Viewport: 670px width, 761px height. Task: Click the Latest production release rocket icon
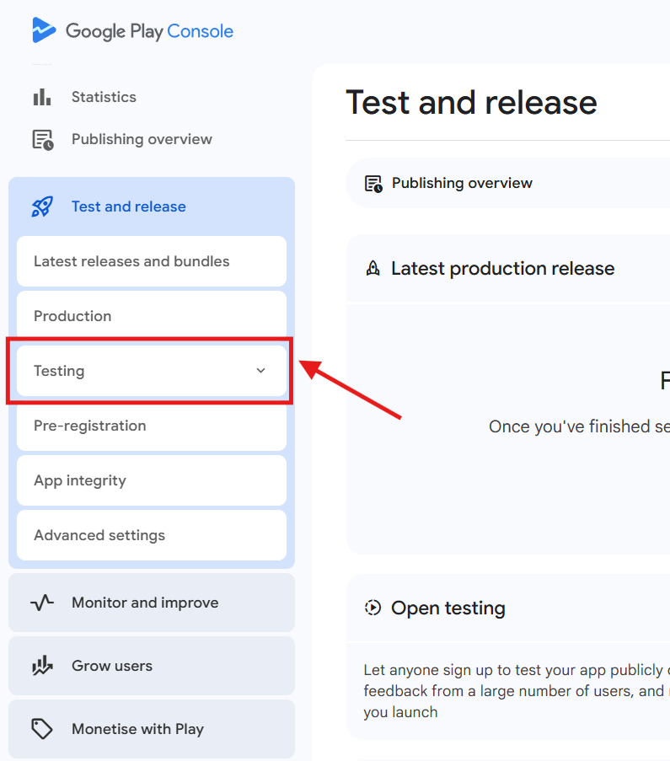(373, 269)
